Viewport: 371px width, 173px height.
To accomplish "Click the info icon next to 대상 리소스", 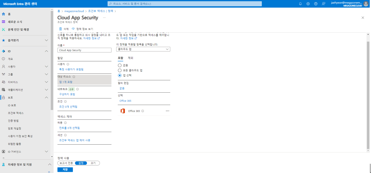I will [x=74, y=77].
